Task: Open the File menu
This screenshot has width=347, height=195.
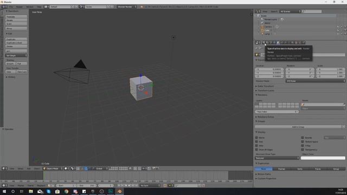Action: click(x=11, y=6)
